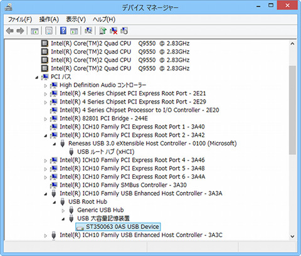Expand the Generic USB Hub node
Viewport: 301px width, 256px height.
(63, 211)
